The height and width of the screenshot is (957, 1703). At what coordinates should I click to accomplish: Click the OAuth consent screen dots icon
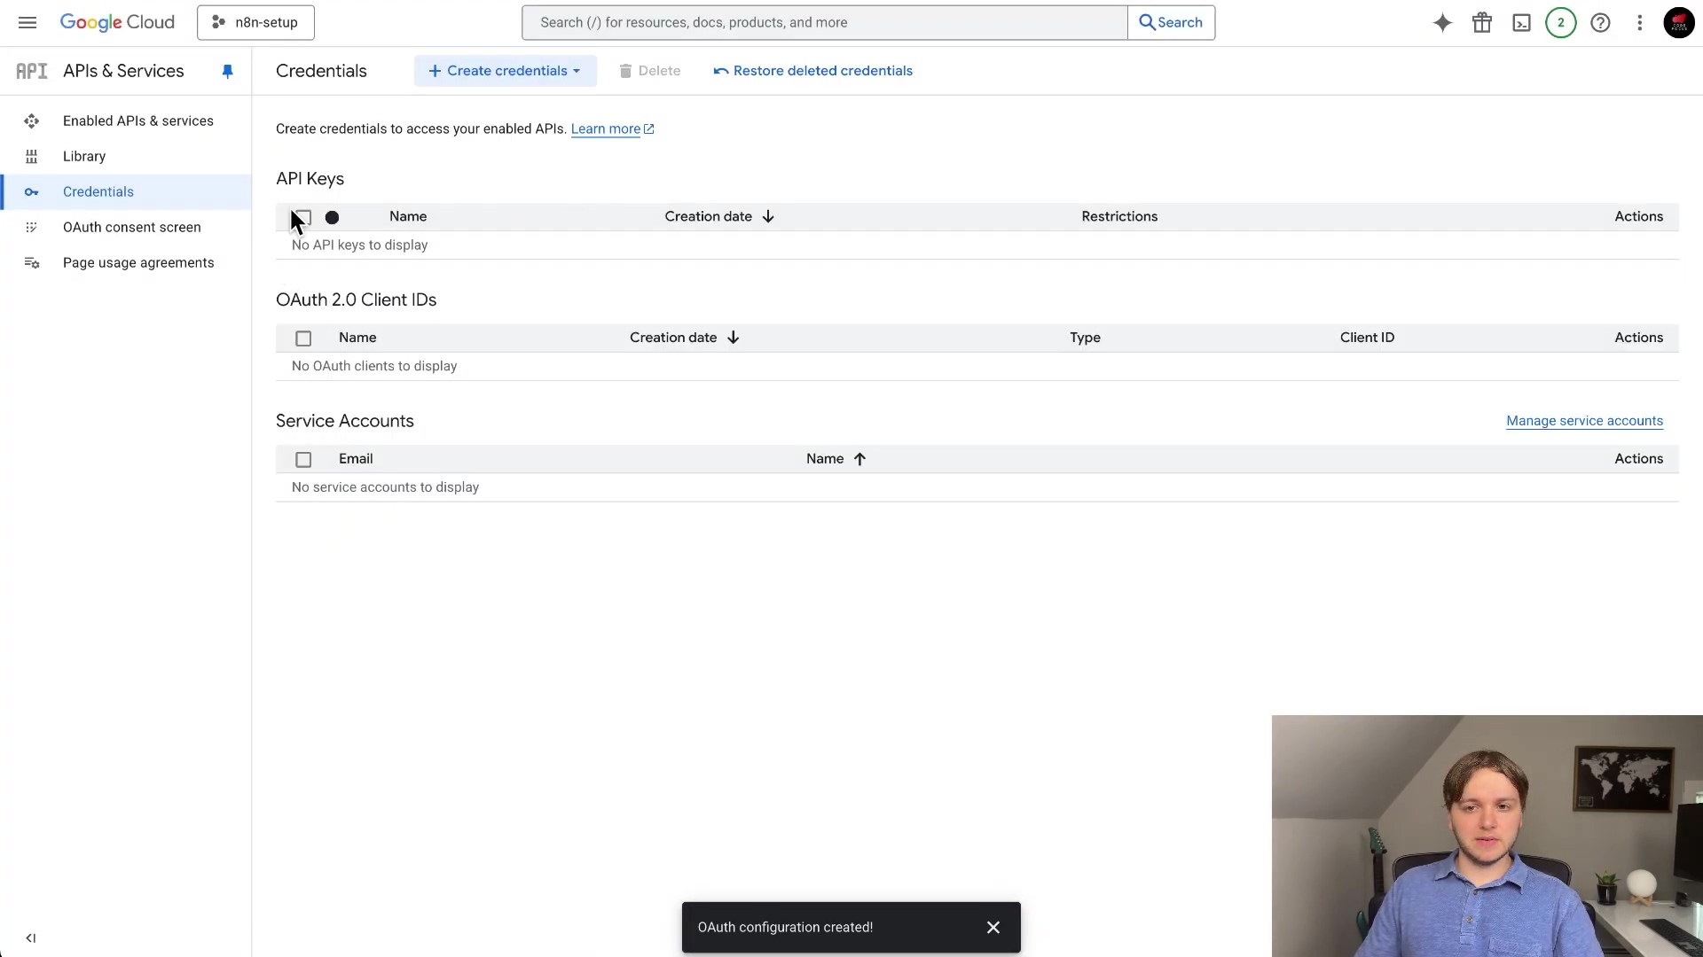[x=32, y=227]
